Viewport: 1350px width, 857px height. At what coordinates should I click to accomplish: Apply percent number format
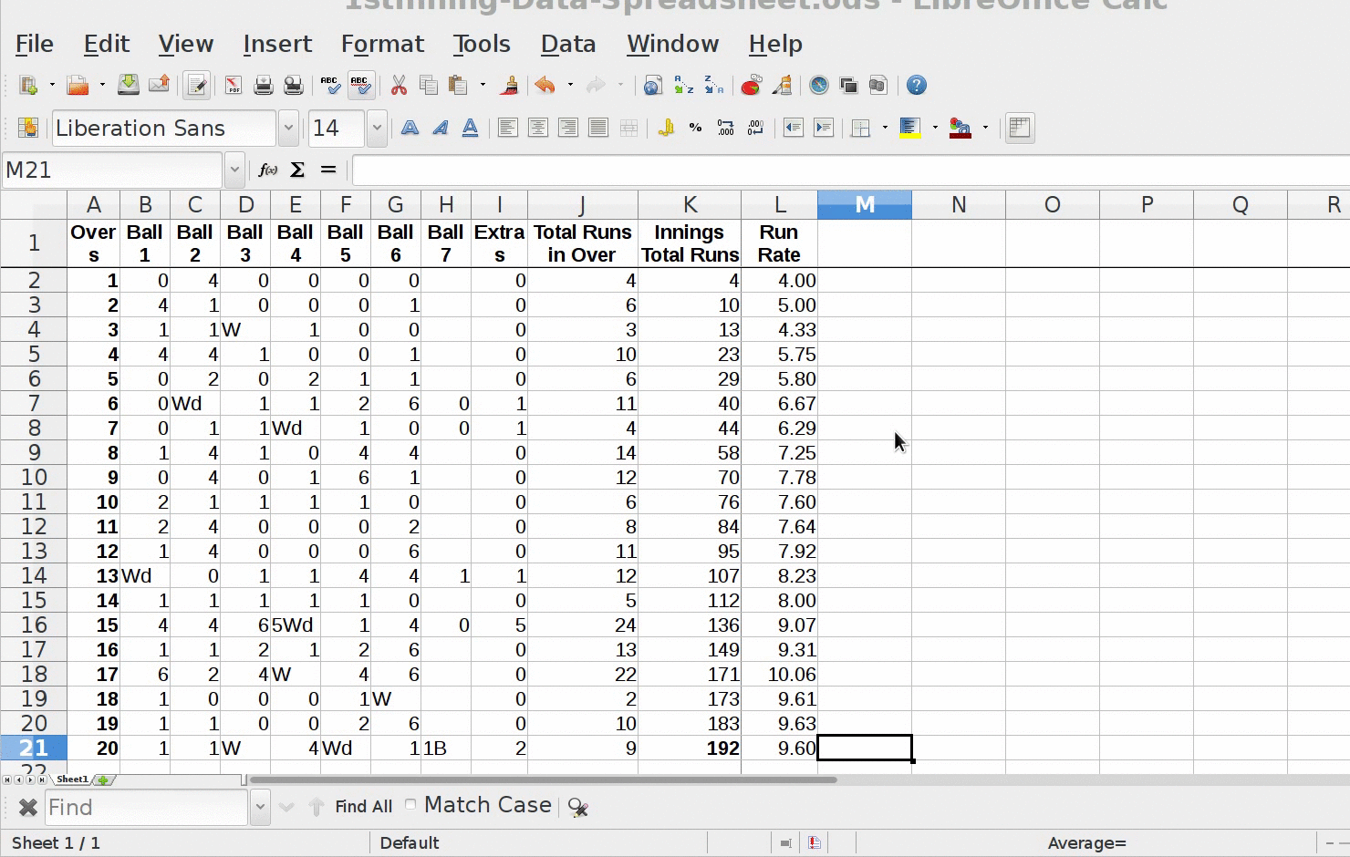click(695, 129)
